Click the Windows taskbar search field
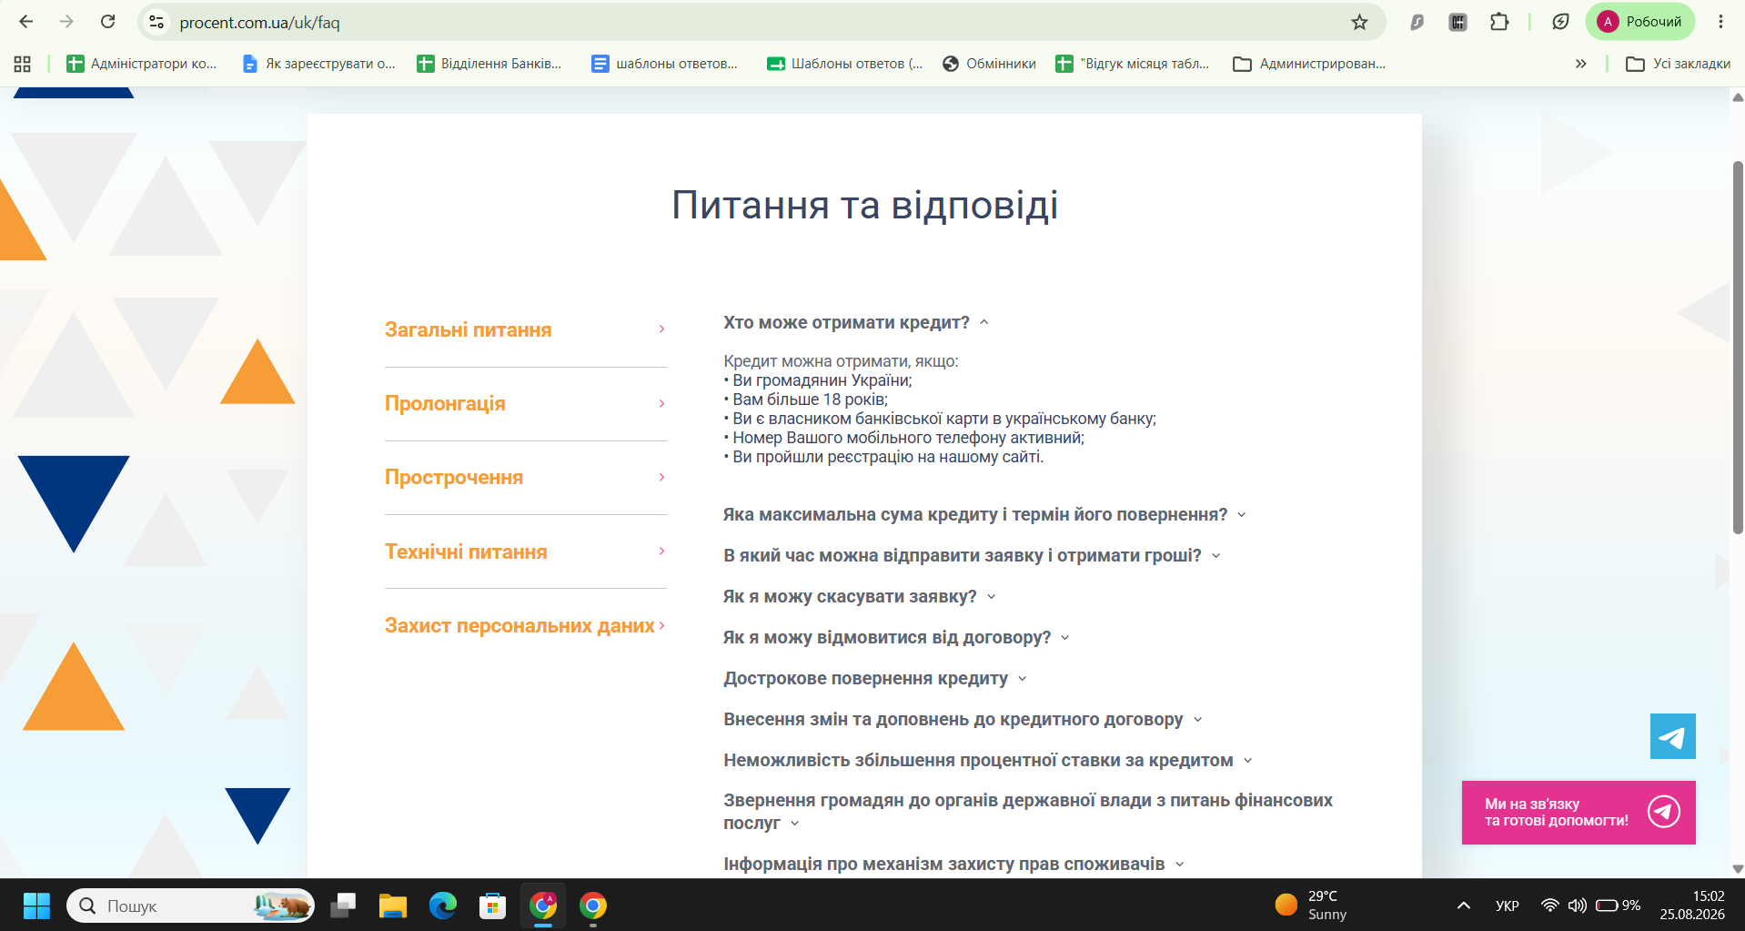 click(190, 906)
